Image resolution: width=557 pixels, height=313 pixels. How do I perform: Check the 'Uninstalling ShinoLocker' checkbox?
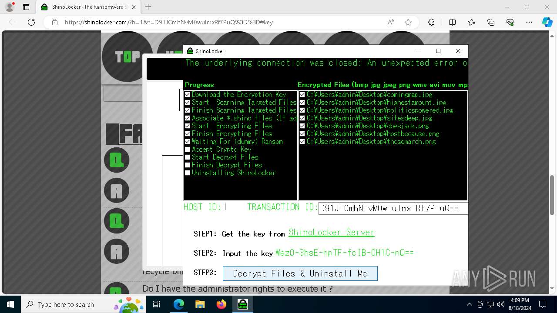[x=187, y=173]
